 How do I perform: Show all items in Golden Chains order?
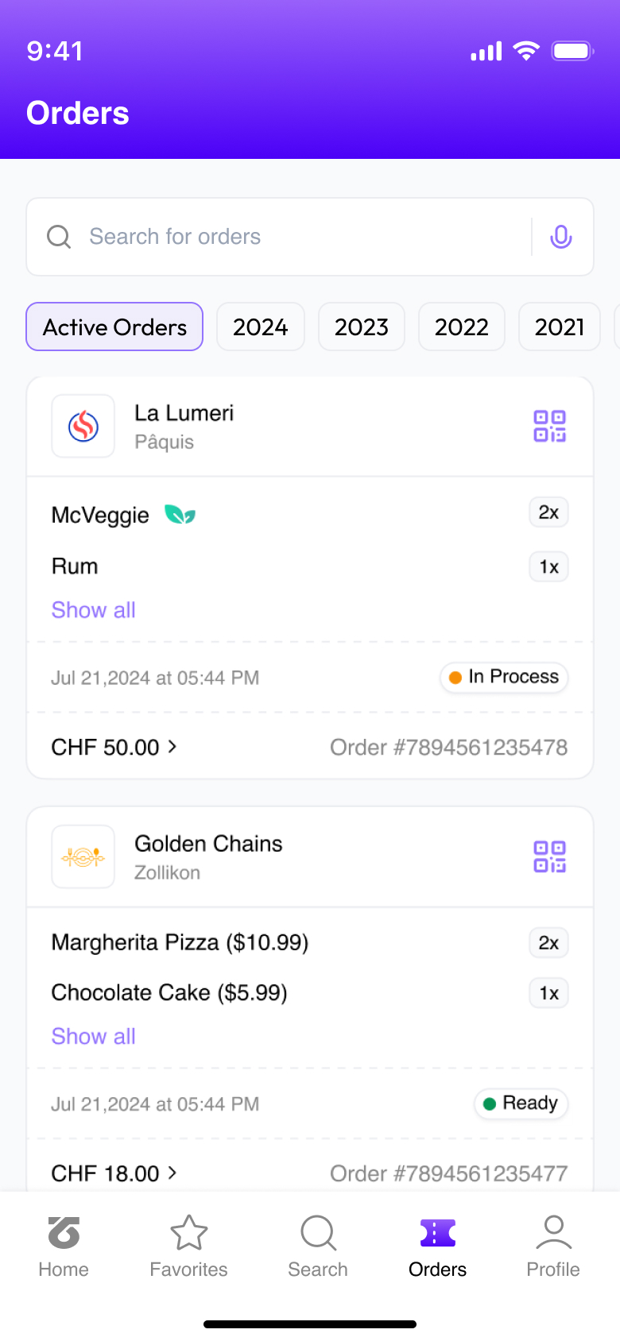(93, 1037)
